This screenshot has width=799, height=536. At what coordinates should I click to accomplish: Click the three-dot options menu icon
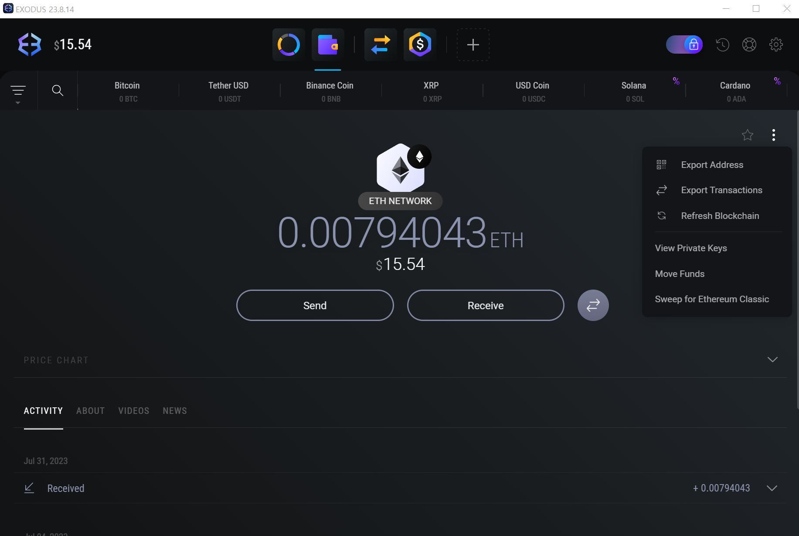(x=774, y=135)
